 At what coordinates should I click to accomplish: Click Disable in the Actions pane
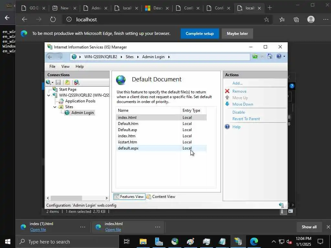point(239,112)
